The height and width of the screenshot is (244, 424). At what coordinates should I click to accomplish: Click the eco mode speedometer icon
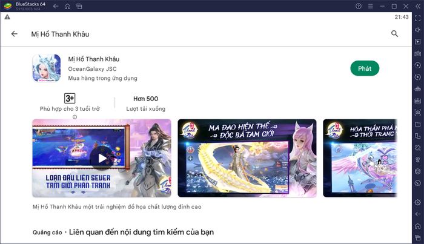click(418, 183)
